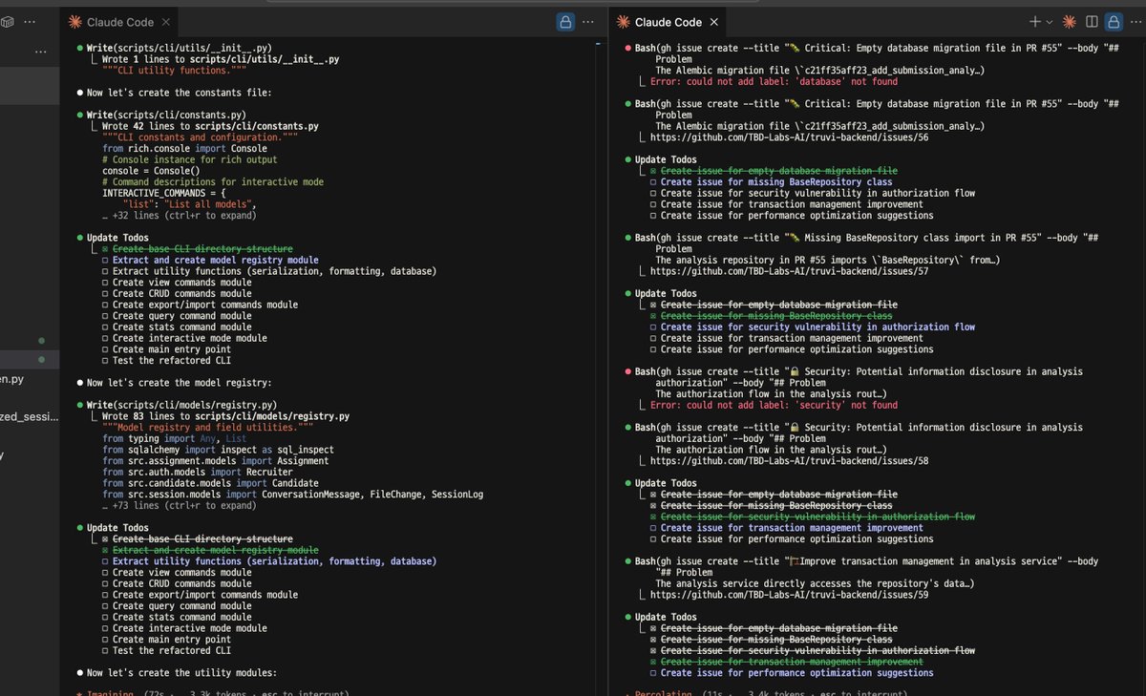
Task: Toggle the lock icon in right editor group
Action: pos(1114,22)
